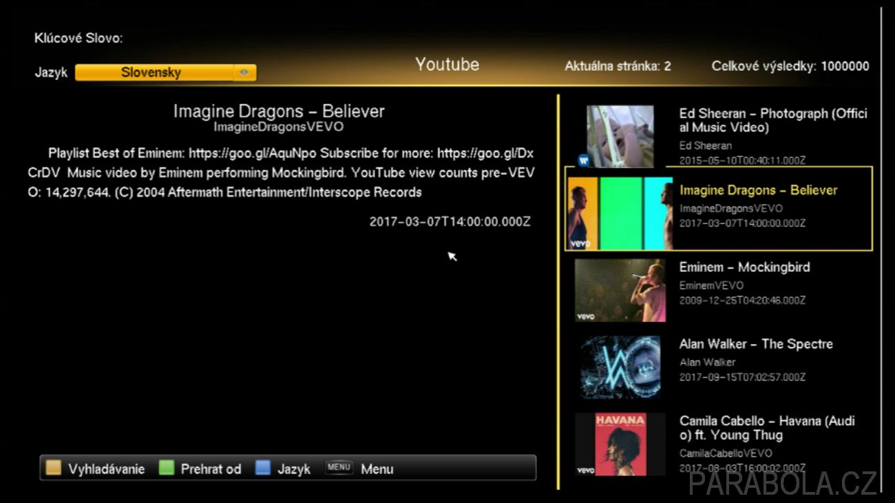The width and height of the screenshot is (895, 503).
Task: Open Imagine Dragons Believer thumbnail
Action: point(620,213)
